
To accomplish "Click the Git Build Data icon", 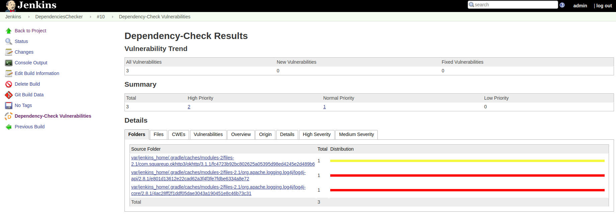I will 9,95.
